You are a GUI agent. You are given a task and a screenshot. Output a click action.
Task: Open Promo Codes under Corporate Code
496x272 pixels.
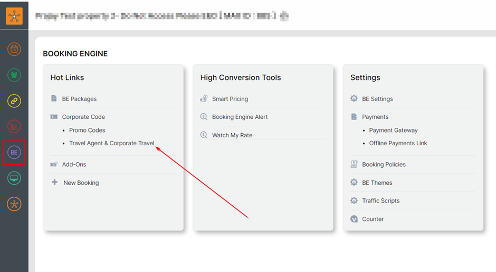[x=87, y=130]
